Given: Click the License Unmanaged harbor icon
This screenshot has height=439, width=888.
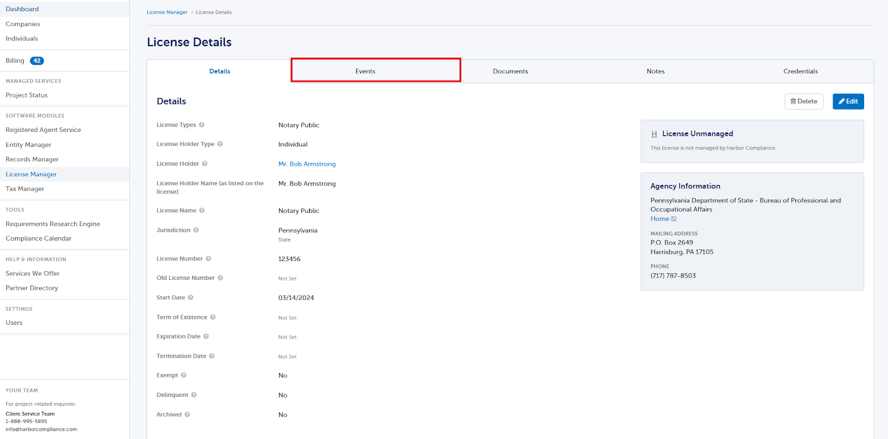Looking at the screenshot, I should pyautogui.click(x=654, y=134).
